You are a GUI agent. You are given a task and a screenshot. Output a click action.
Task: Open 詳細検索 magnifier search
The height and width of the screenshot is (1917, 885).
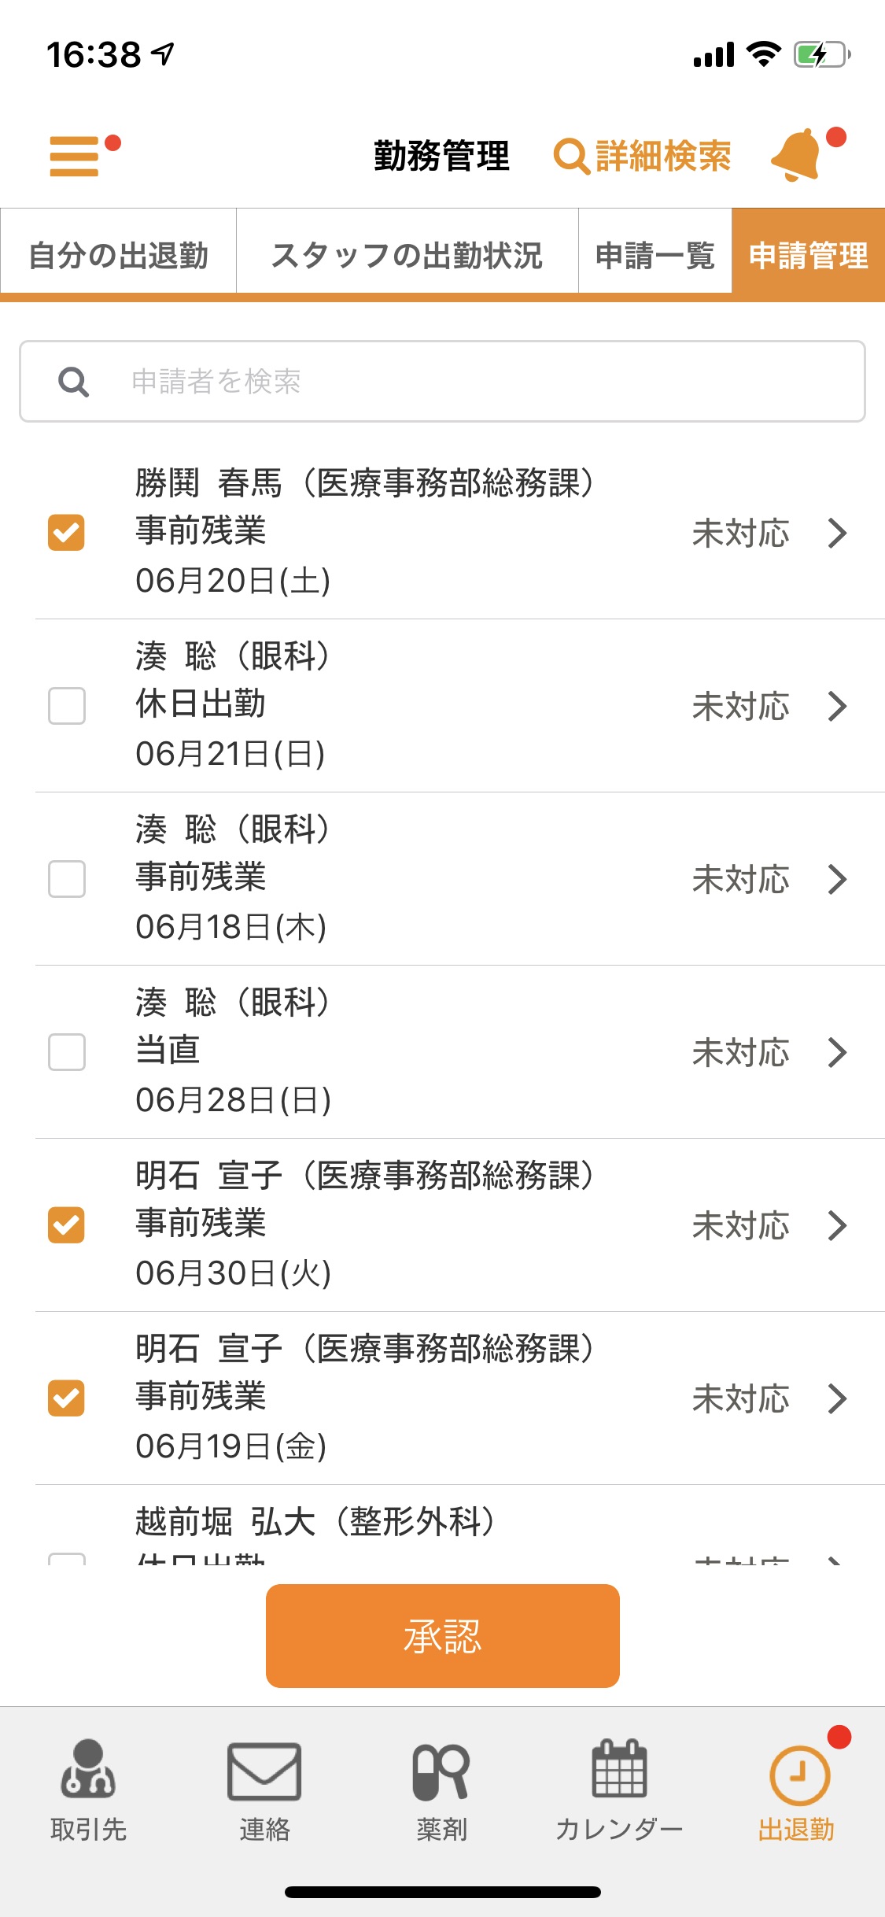pos(643,156)
